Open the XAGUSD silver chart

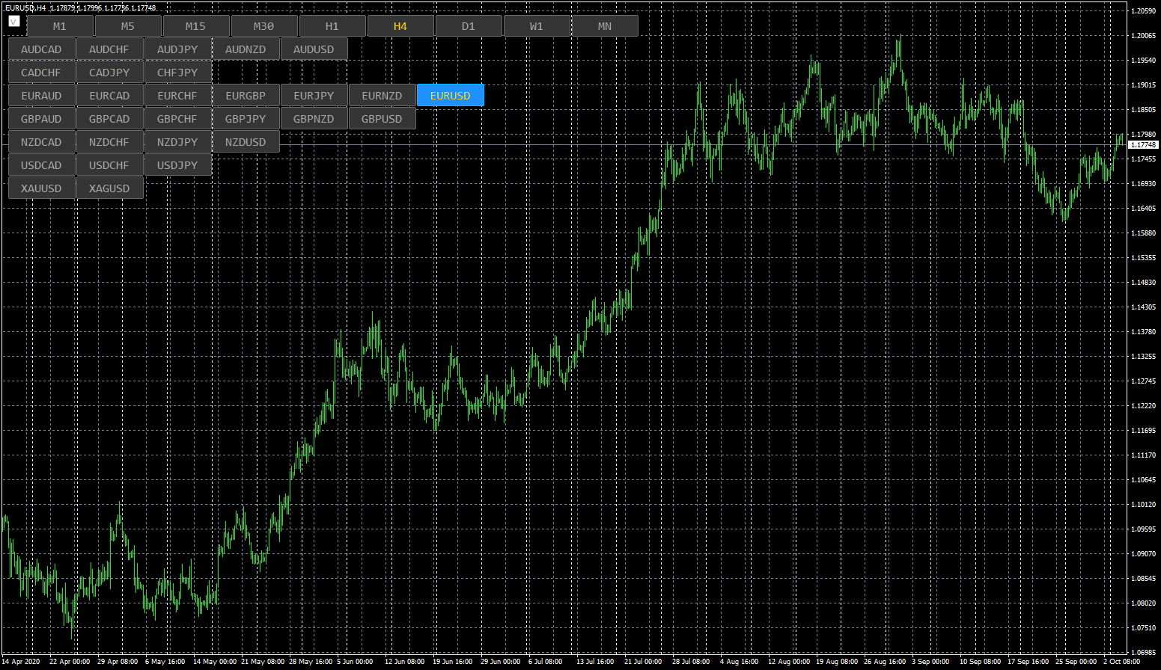point(109,188)
